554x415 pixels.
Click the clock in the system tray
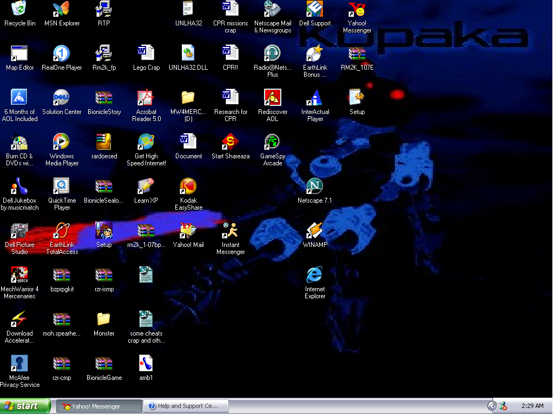click(x=532, y=405)
